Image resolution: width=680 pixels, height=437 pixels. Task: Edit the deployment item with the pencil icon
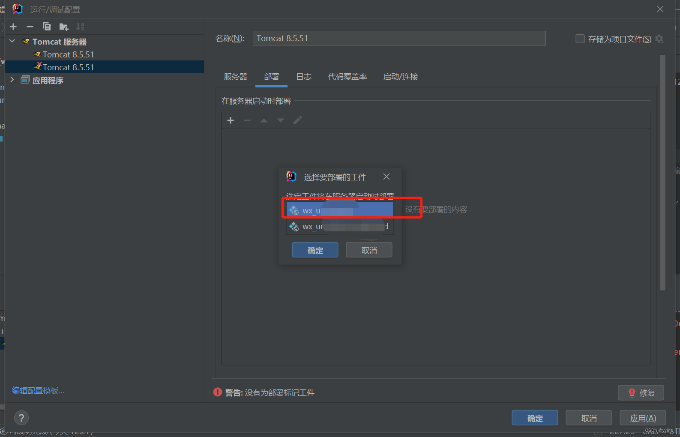[297, 120]
